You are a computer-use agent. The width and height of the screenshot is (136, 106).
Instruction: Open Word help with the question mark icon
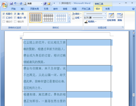133,9
